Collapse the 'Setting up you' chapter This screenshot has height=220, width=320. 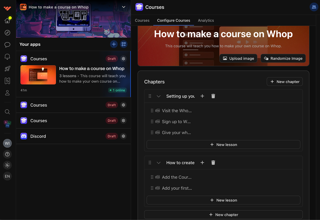[158, 96]
